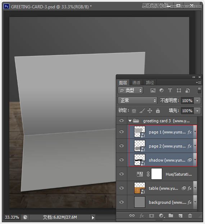Viewport: 205px width, 224px height.
Task: Click the opacity 100% value field
Action: pos(187,101)
